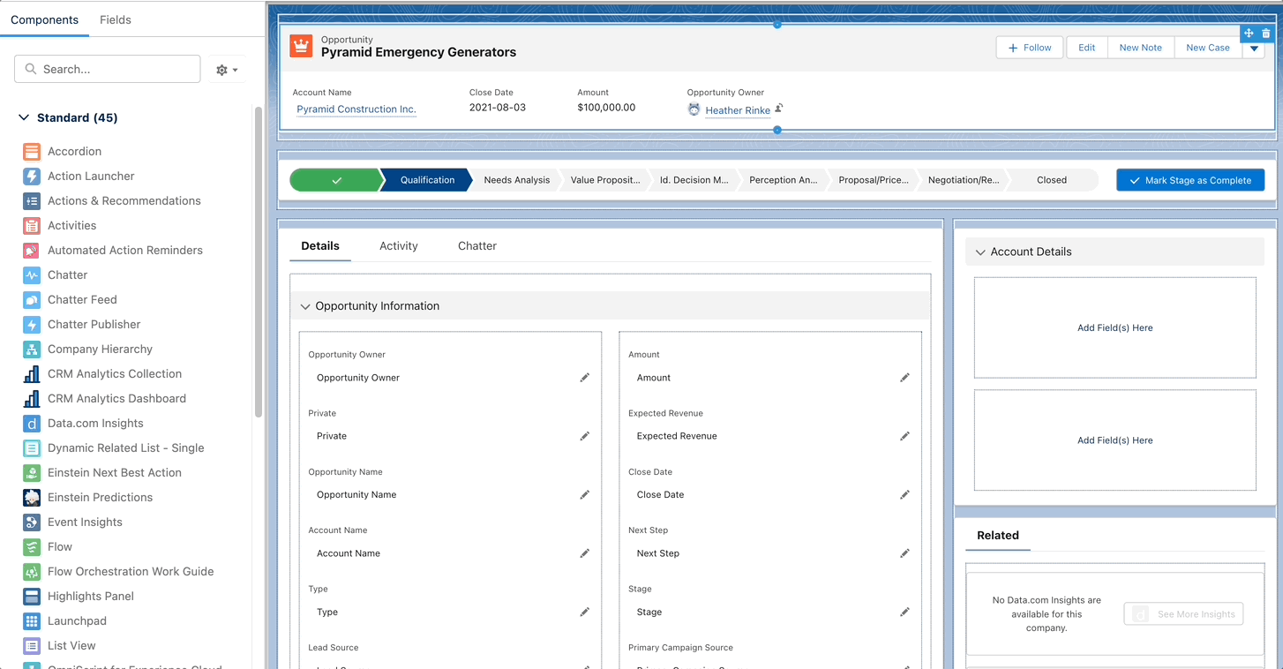This screenshot has height=669, width=1283.
Task: Click the edit pencil for Amount field
Action: tap(904, 378)
